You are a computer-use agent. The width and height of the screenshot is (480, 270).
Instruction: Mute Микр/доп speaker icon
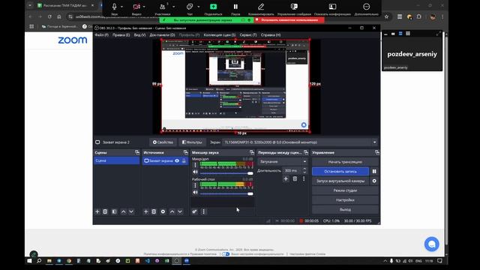point(195,172)
